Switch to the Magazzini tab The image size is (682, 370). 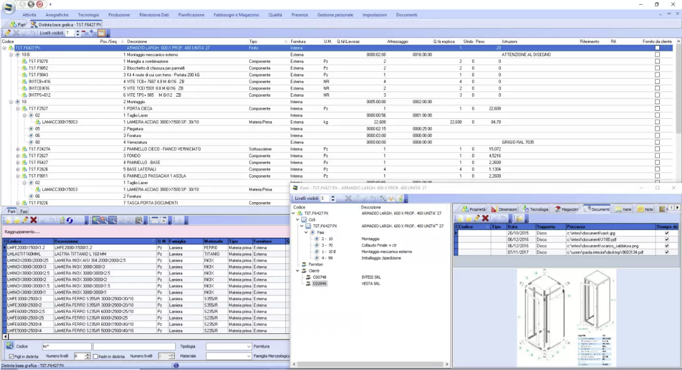click(x=568, y=210)
